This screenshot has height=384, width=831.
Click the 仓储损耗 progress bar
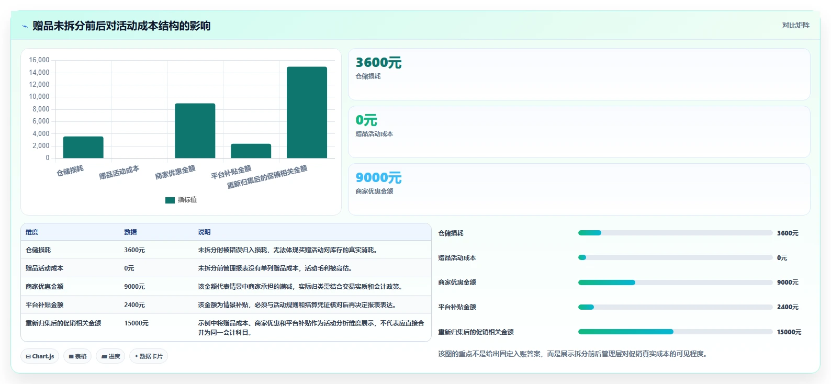pyautogui.click(x=675, y=233)
